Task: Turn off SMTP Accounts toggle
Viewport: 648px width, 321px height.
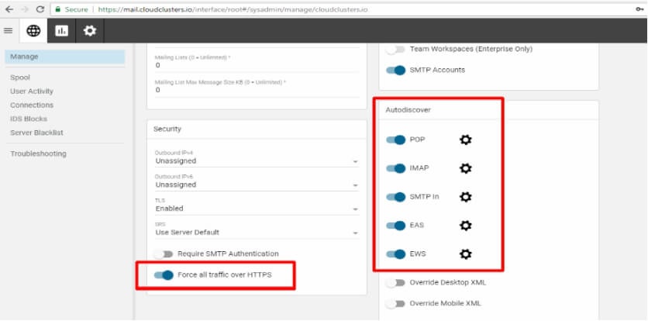Action: 395,71
